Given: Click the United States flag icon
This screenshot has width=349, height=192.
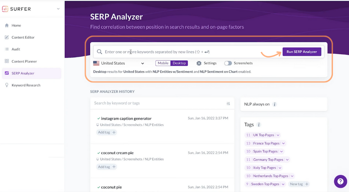Looking at the screenshot, I should (96, 63).
